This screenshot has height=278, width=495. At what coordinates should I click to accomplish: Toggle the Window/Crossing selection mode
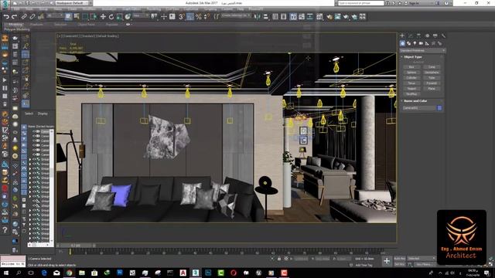tap(94, 17)
